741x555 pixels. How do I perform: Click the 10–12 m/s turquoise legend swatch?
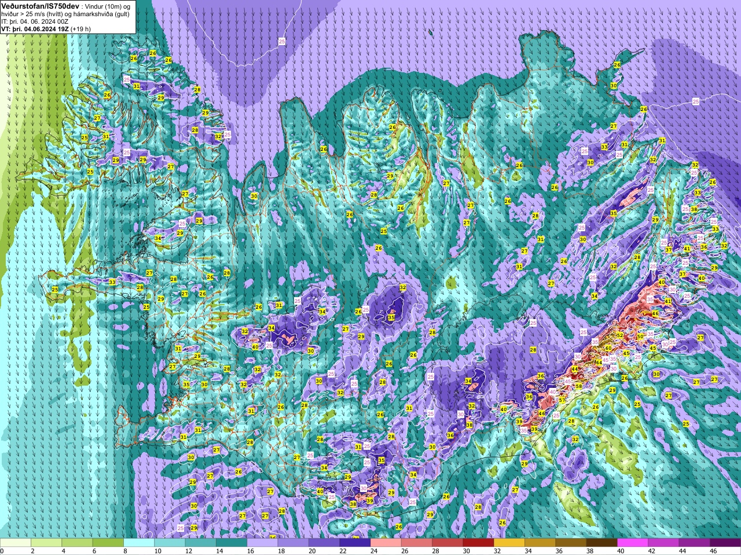coord(170,543)
